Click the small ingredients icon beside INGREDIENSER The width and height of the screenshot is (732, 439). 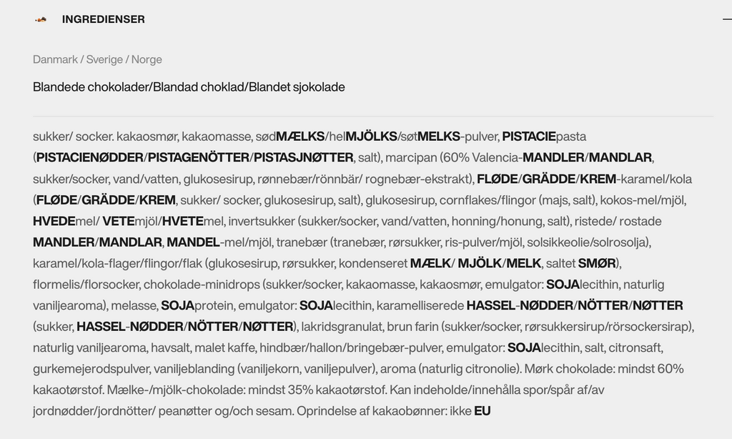coord(41,19)
